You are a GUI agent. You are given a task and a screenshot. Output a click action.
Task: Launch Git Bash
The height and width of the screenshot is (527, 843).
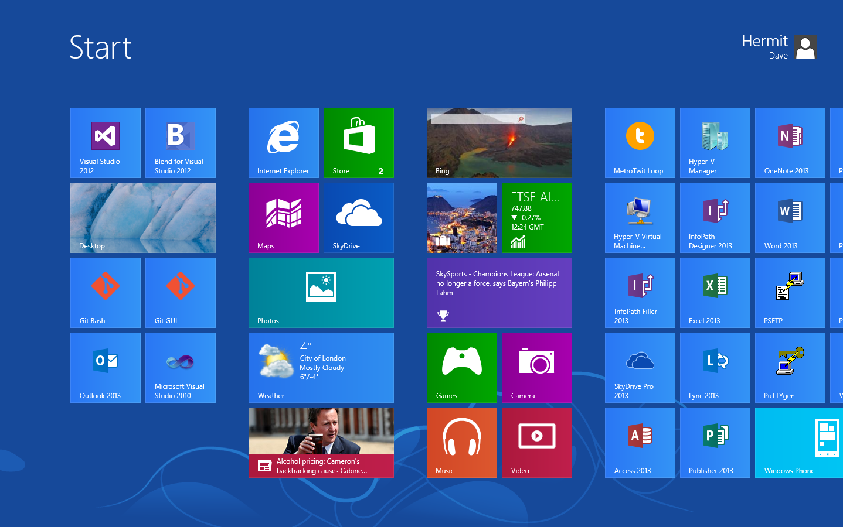(106, 293)
